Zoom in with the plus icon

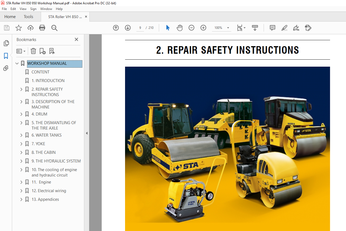pyautogui.click(x=203, y=28)
